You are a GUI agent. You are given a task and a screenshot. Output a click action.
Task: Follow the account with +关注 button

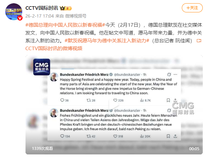pos(192,8)
